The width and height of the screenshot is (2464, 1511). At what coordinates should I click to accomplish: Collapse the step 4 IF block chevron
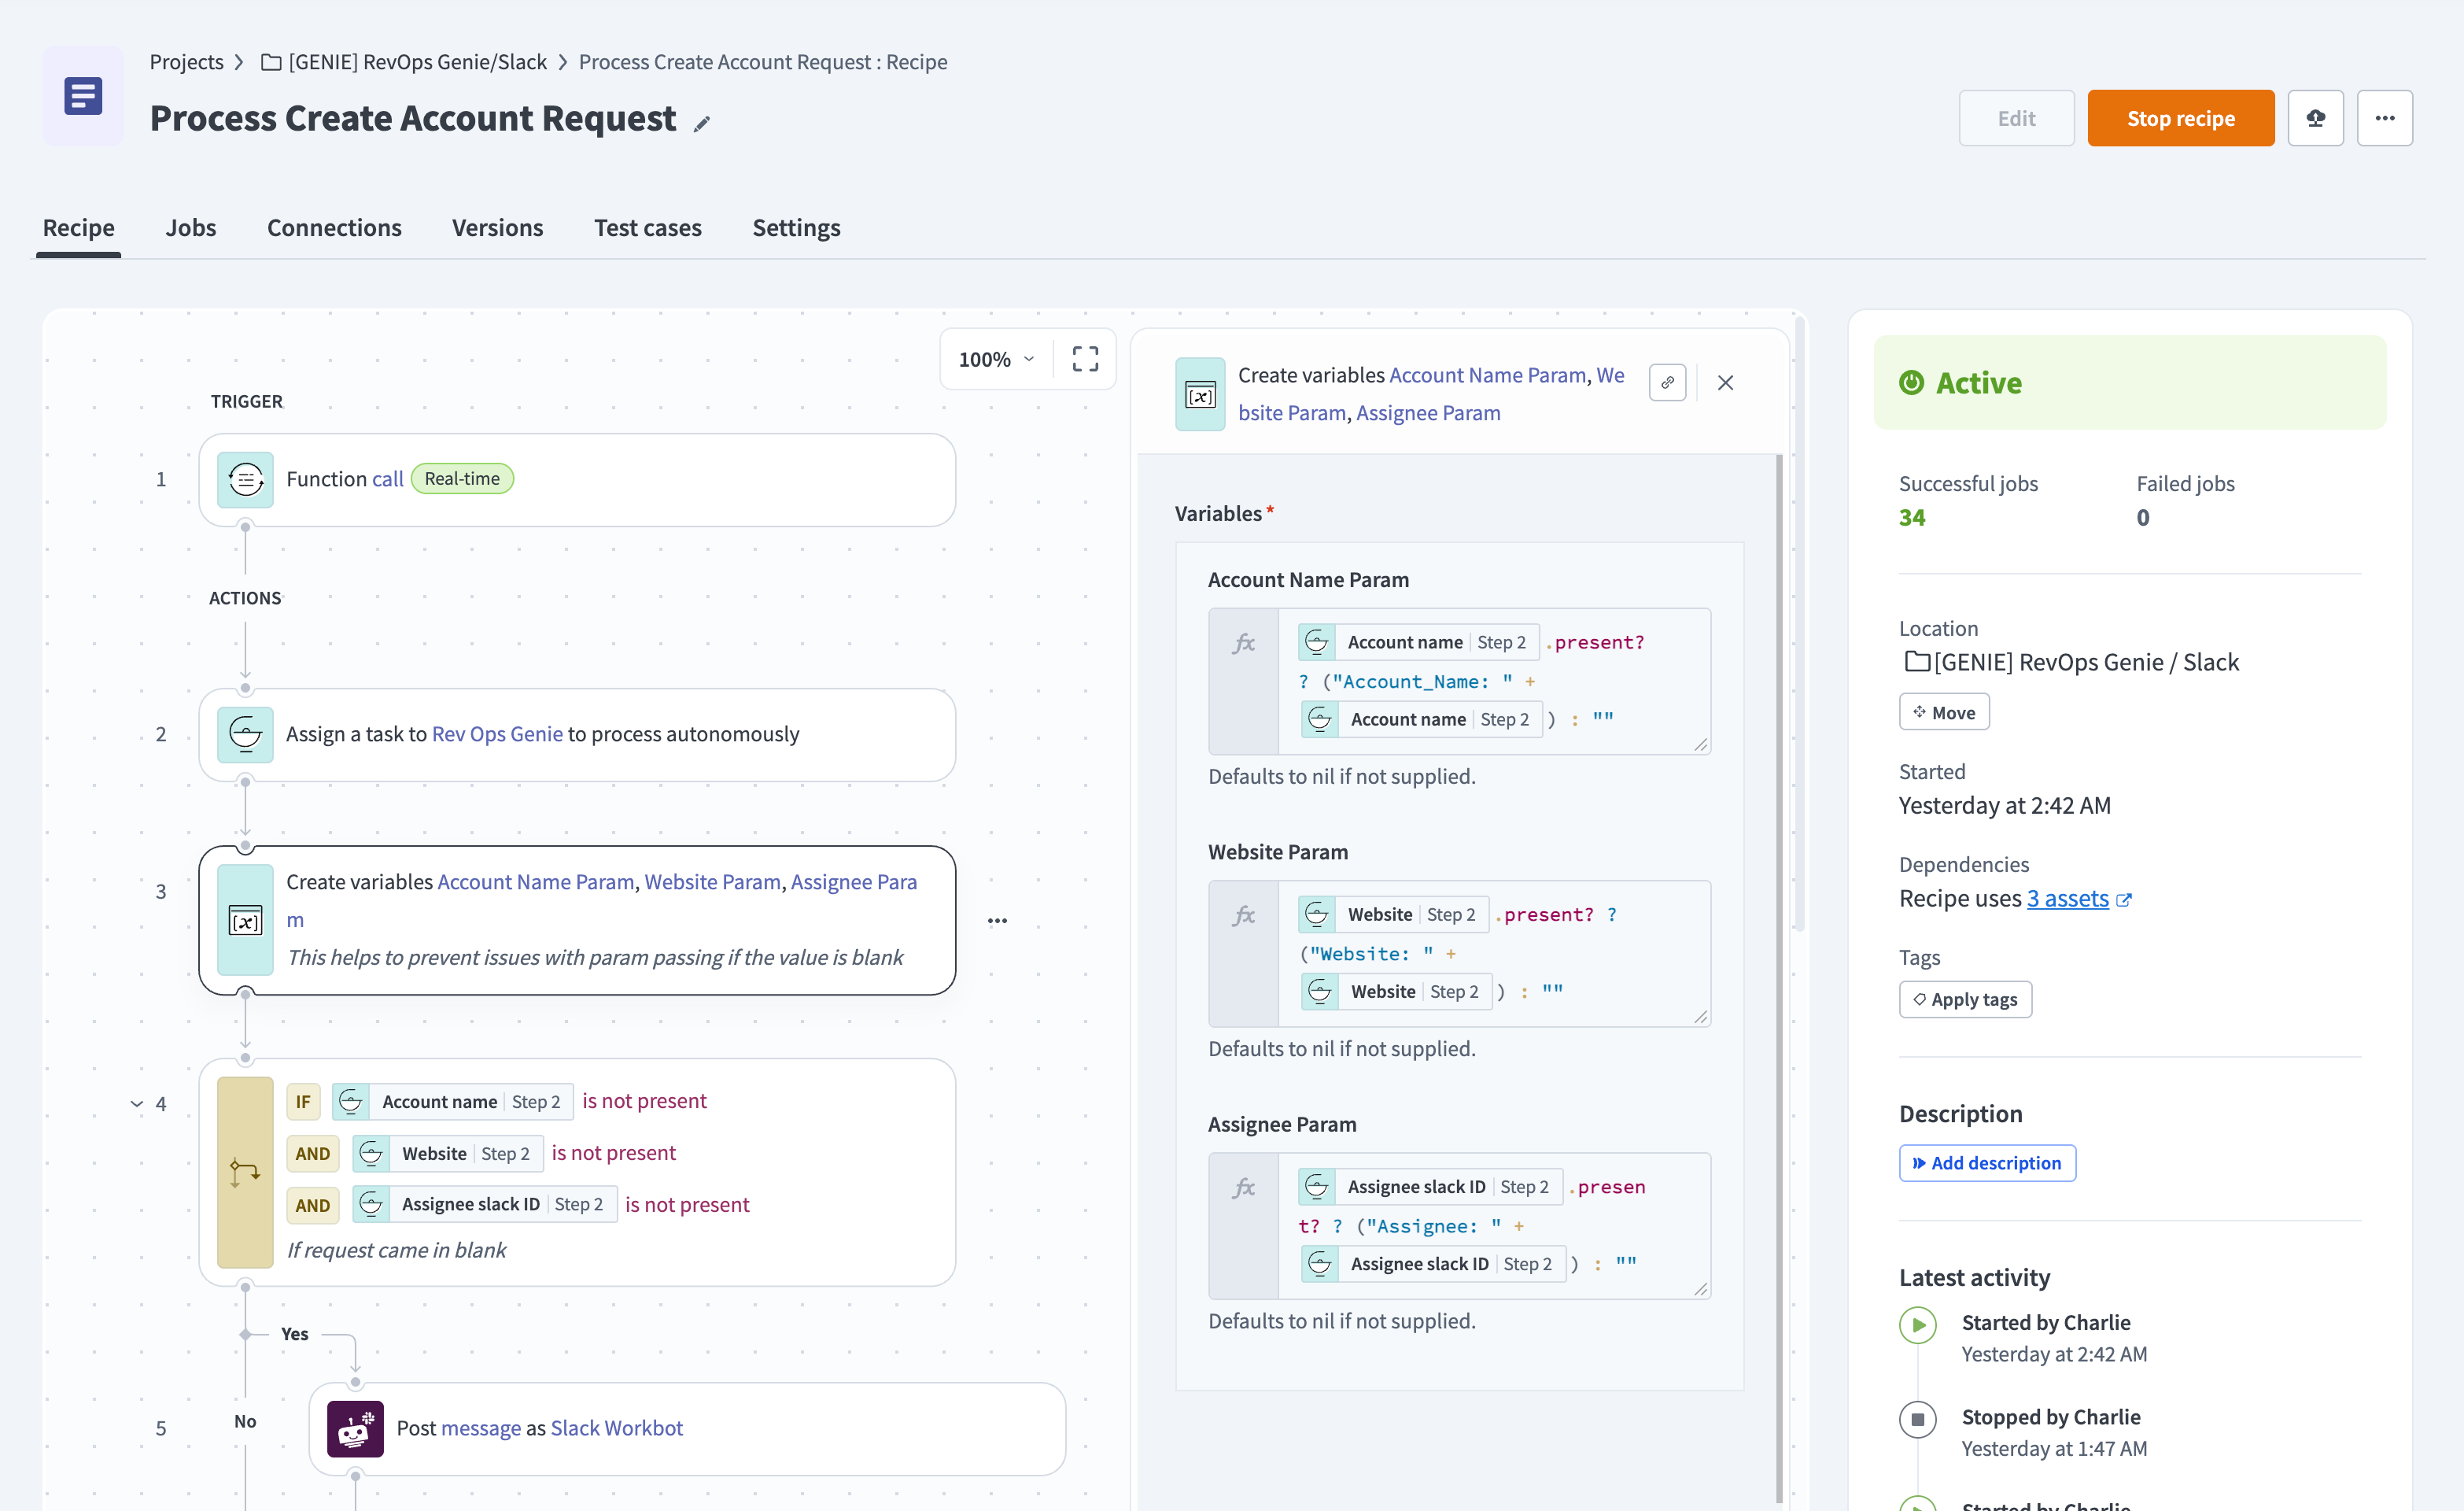pyautogui.click(x=136, y=1103)
